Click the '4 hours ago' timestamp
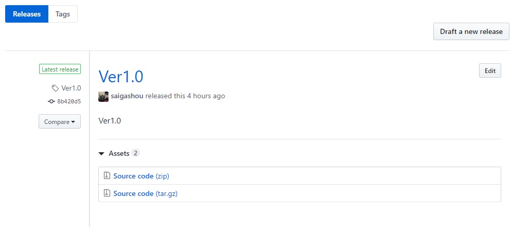 point(206,96)
